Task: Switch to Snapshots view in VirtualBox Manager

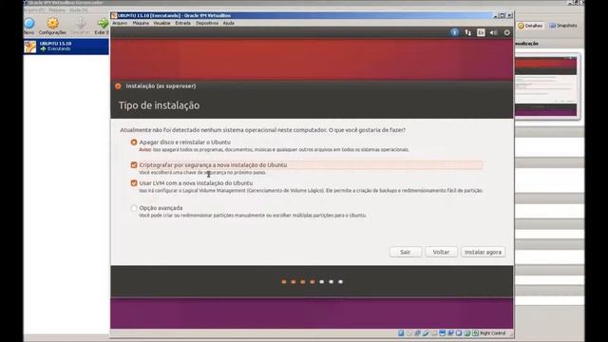Action: (563, 26)
